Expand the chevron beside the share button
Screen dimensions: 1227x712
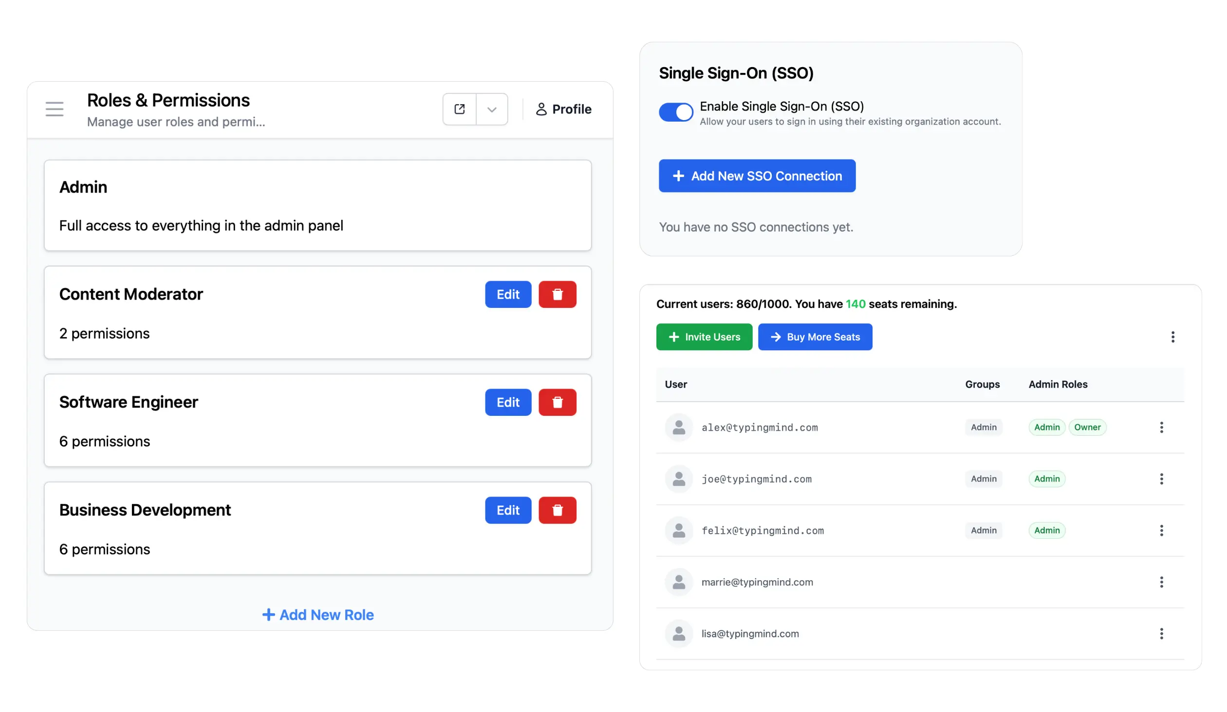click(x=492, y=109)
